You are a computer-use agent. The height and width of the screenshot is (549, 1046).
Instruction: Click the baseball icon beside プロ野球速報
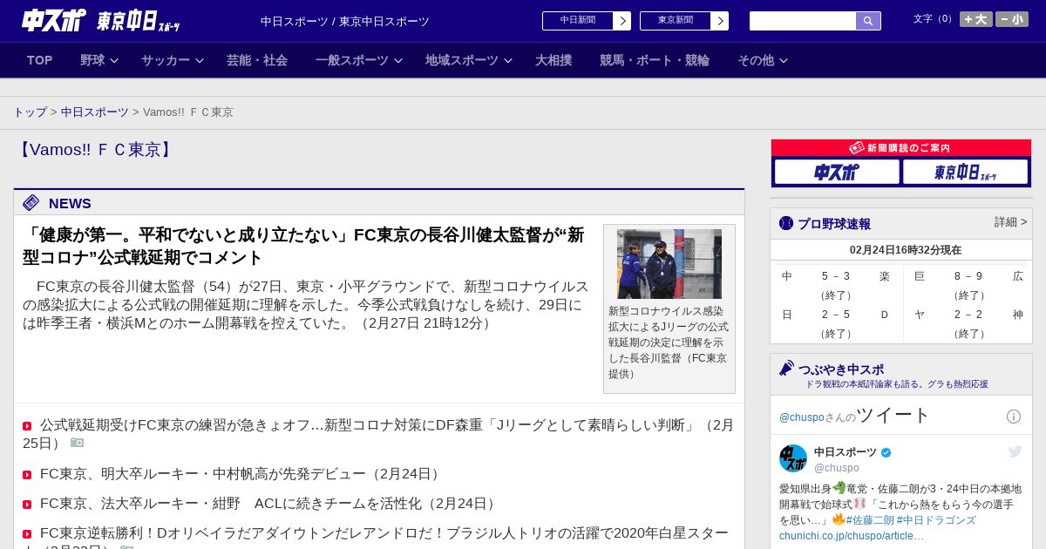[x=786, y=223]
